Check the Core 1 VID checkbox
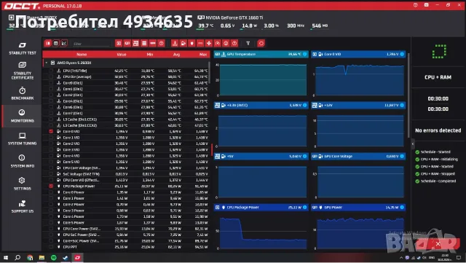The height and width of the screenshot is (263, 466). pyautogui.click(x=51, y=138)
